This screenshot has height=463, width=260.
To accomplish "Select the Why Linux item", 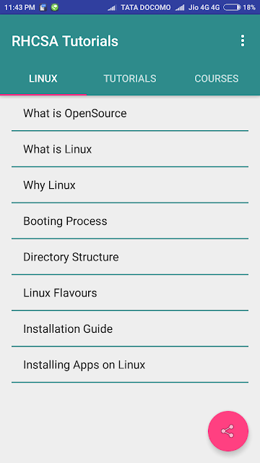I will click(x=130, y=185).
